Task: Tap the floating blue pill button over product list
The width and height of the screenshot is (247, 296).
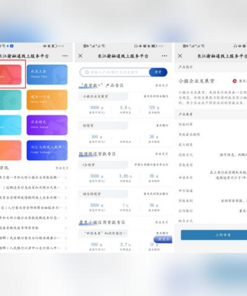Action: coord(163,239)
